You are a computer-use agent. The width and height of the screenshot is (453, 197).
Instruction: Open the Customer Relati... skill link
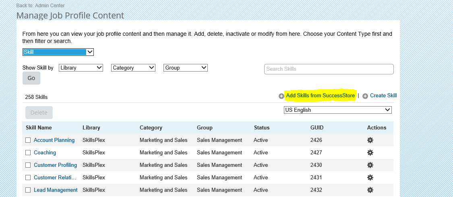pos(56,177)
